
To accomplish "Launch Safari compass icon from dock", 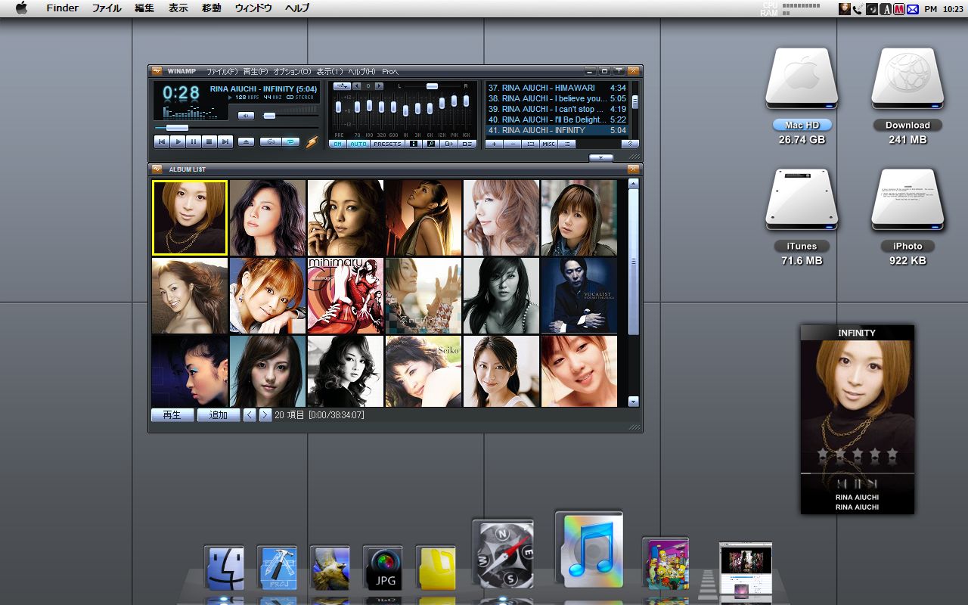I will coord(503,554).
